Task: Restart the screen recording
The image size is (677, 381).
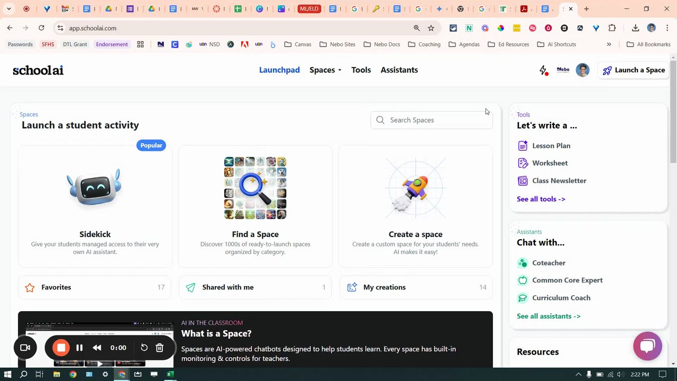Action: (144, 348)
